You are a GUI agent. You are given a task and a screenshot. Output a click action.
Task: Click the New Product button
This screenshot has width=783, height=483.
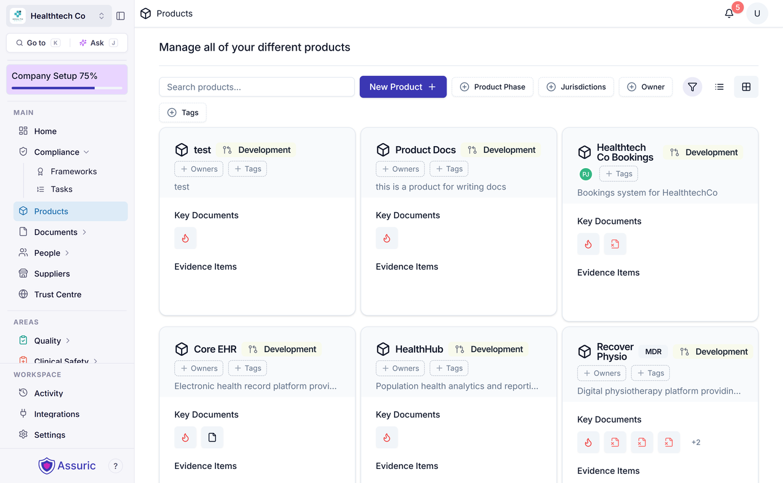(403, 87)
